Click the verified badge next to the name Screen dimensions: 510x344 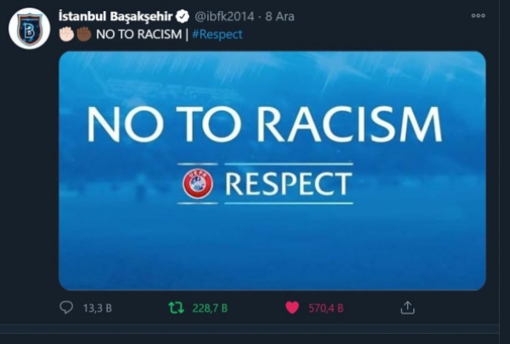pos(182,17)
